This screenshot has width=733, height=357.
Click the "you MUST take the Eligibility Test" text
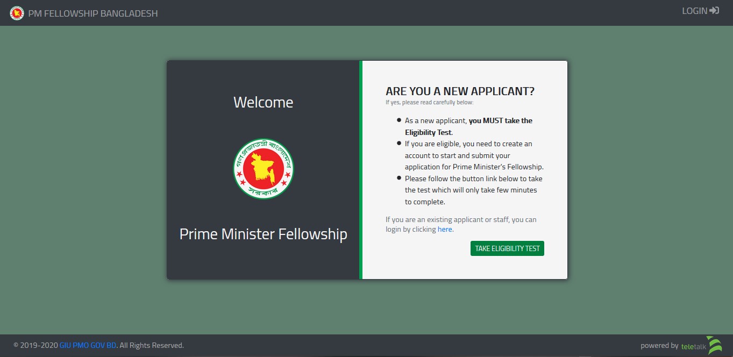pos(500,121)
